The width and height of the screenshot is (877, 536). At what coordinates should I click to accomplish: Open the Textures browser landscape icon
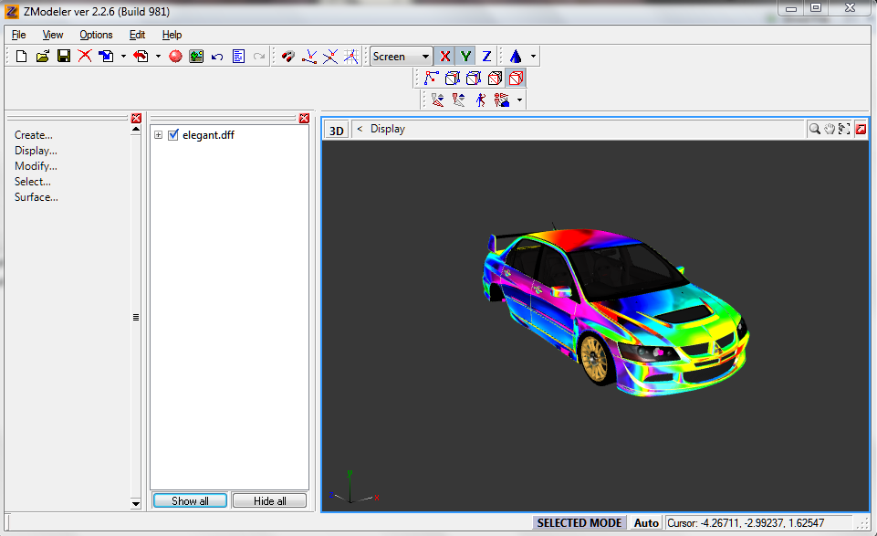pos(196,56)
